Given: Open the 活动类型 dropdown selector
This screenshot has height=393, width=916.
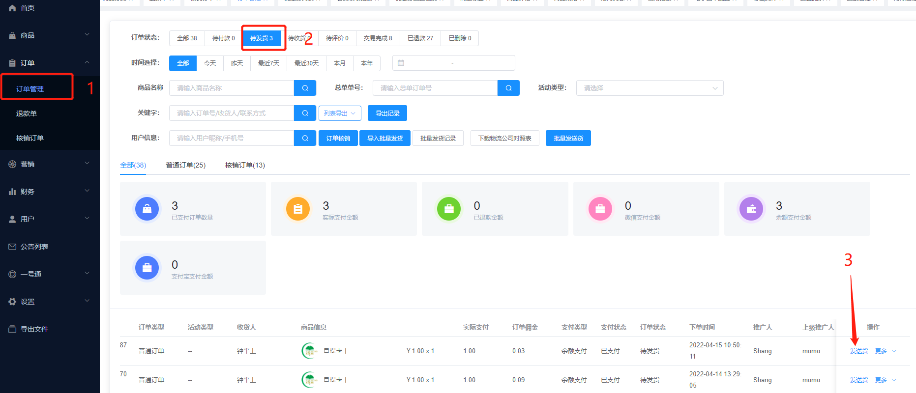Looking at the screenshot, I should (649, 88).
